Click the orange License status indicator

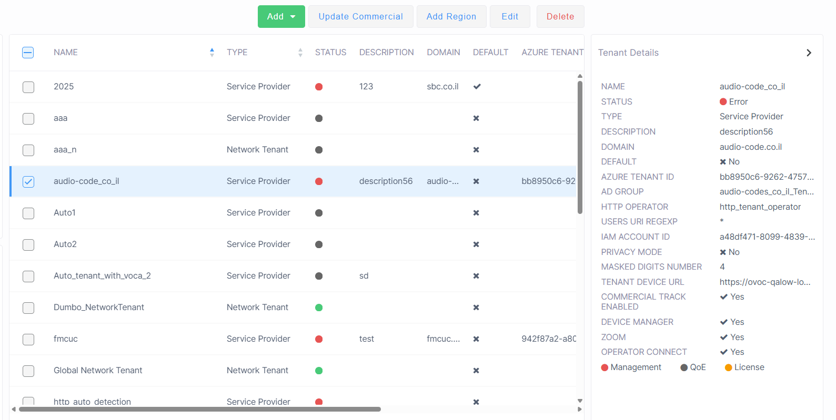(x=729, y=367)
